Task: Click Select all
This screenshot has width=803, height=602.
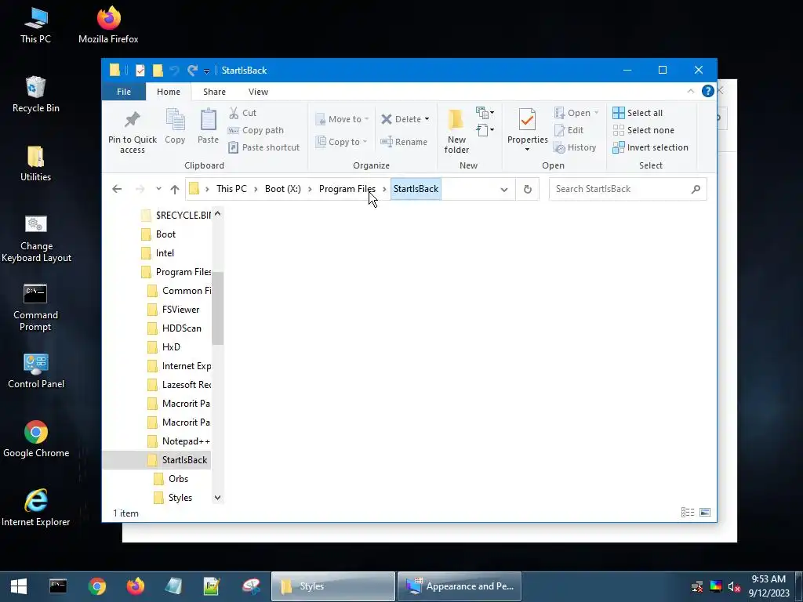Action: [x=638, y=113]
